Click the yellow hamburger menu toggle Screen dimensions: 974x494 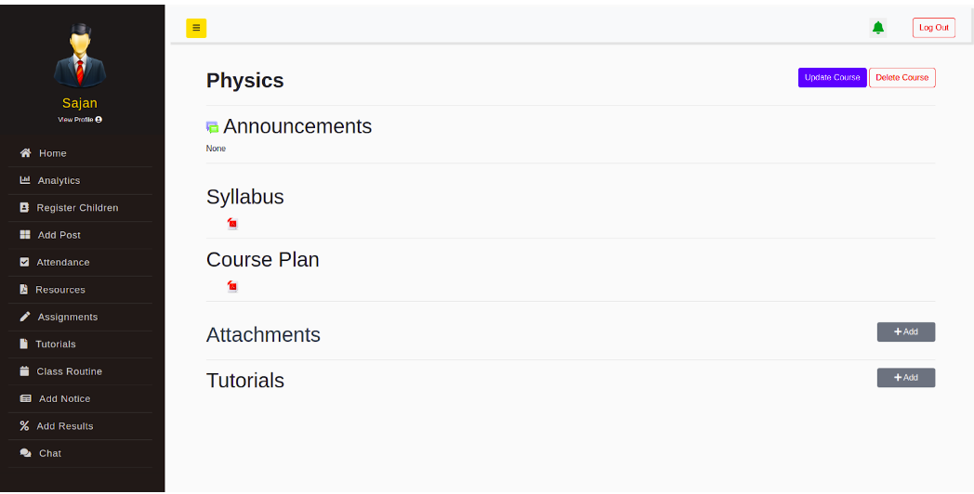(195, 28)
